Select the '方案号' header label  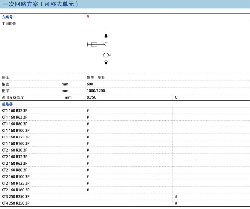[x=7, y=17]
